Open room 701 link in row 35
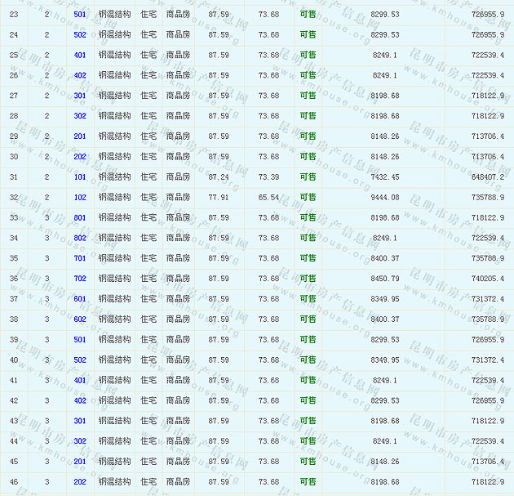Image resolution: width=514 pixels, height=496 pixels. click(x=79, y=259)
